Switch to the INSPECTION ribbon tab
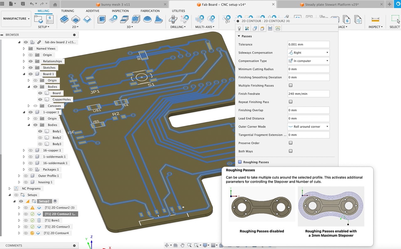This screenshot has height=249, width=401. click(x=120, y=11)
